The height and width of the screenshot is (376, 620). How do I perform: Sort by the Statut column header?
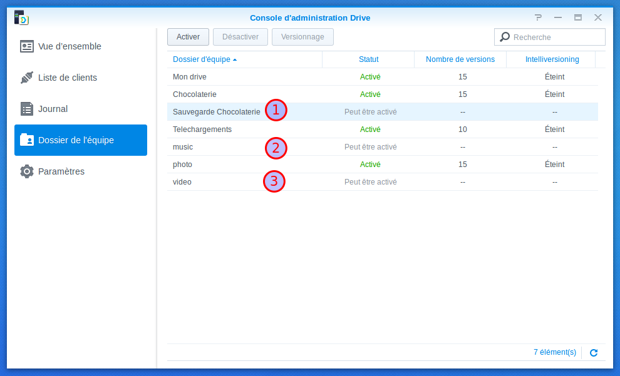tap(368, 59)
